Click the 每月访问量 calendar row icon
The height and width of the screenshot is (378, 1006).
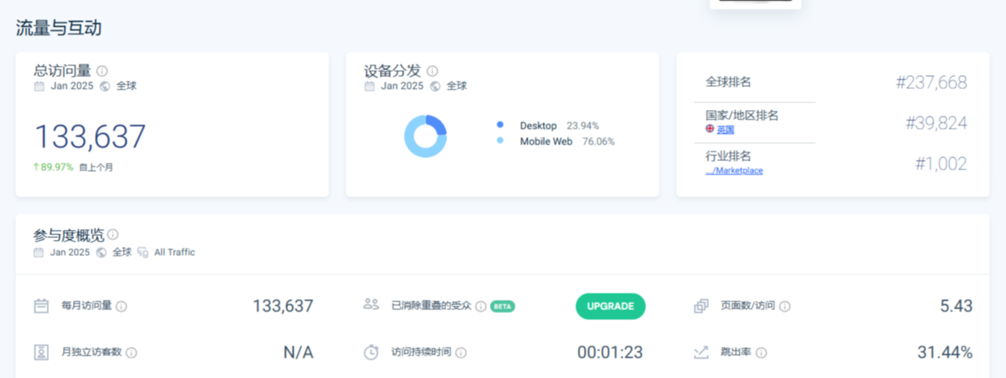tap(41, 306)
